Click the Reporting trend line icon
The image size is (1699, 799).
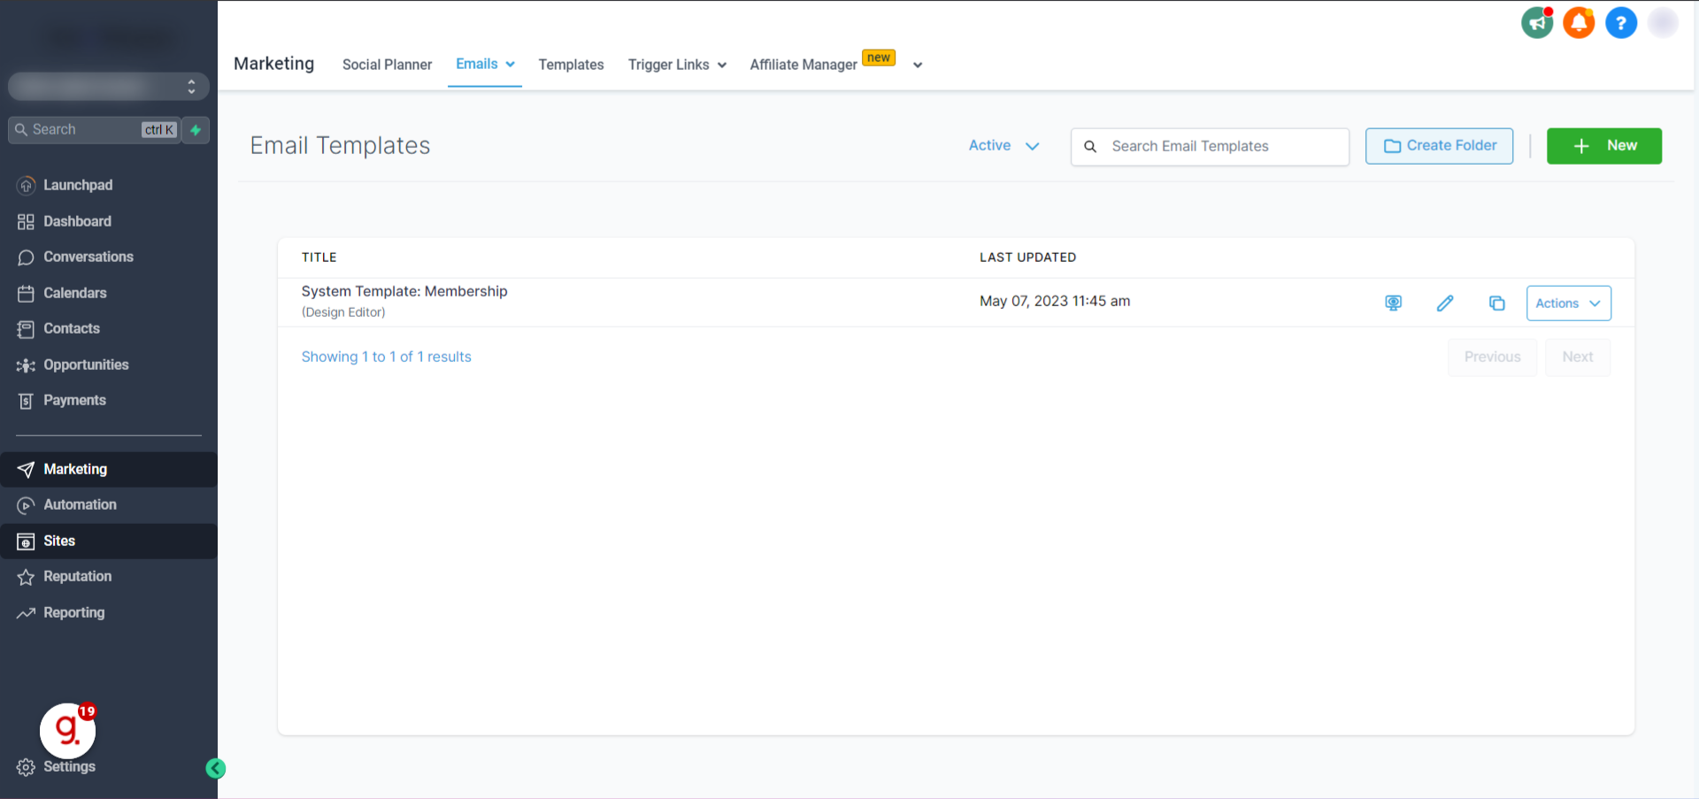click(x=26, y=612)
